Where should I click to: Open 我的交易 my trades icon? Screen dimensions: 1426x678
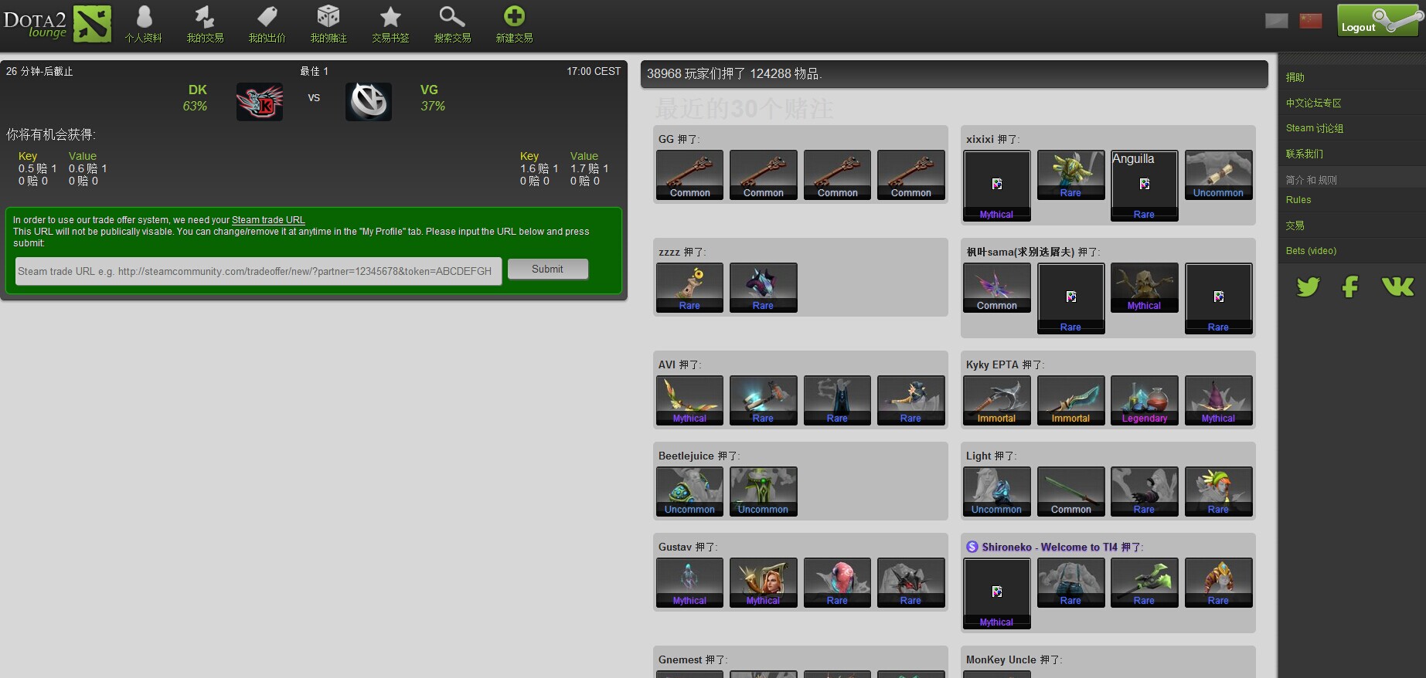pos(205,24)
